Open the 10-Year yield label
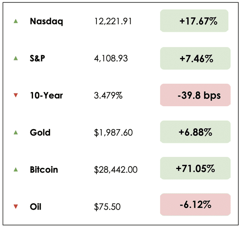The height and width of the screenshot is (227, 242). coord(46,95)
